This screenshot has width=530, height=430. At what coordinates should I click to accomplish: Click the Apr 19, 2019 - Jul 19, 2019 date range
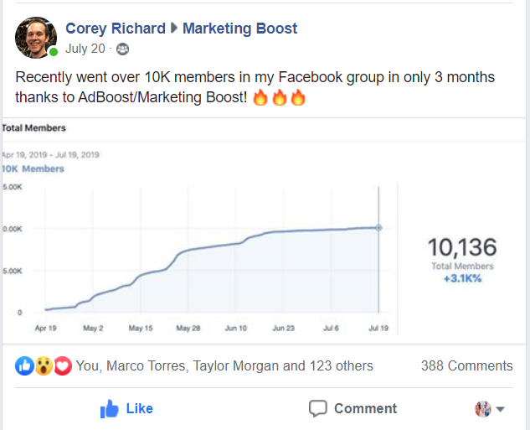[x=50, y=155]
